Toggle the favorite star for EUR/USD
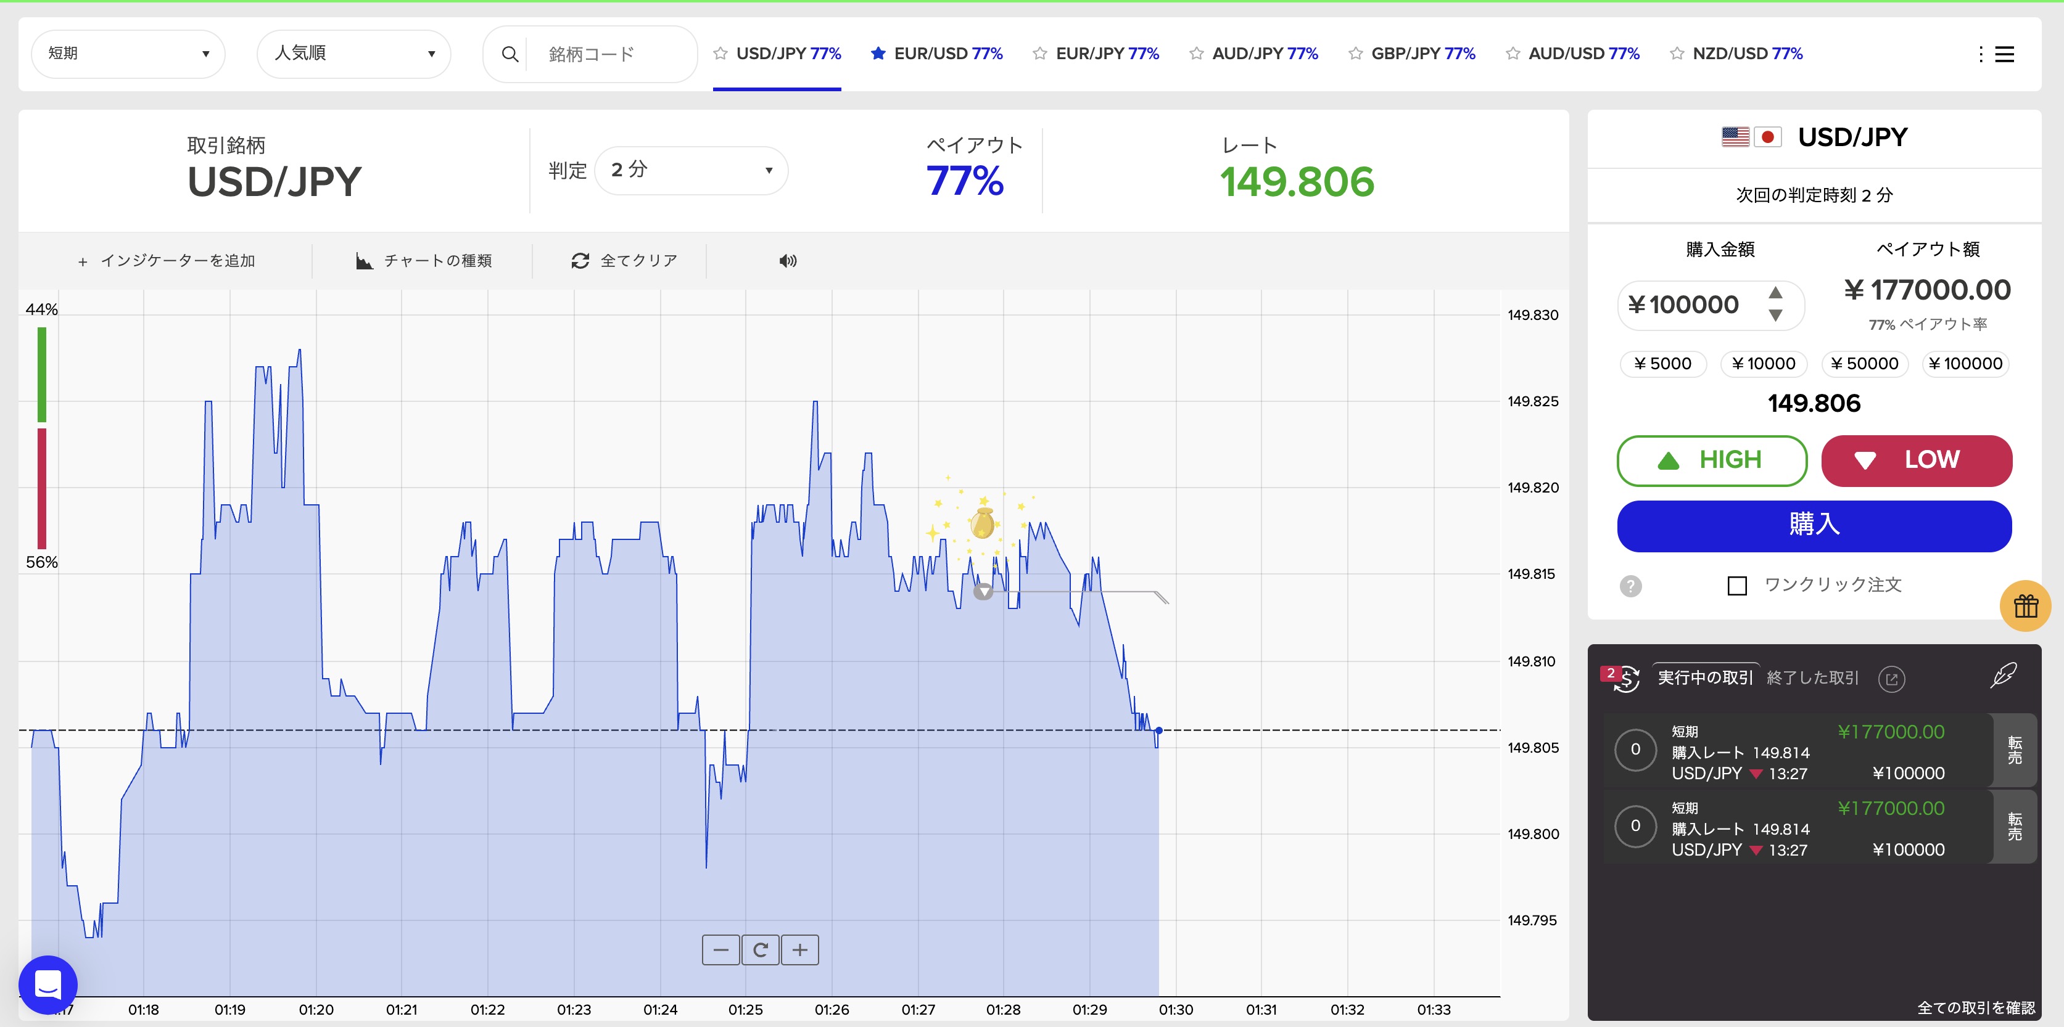Viewport: 2064px width, 1027px height. pos(878,54)
